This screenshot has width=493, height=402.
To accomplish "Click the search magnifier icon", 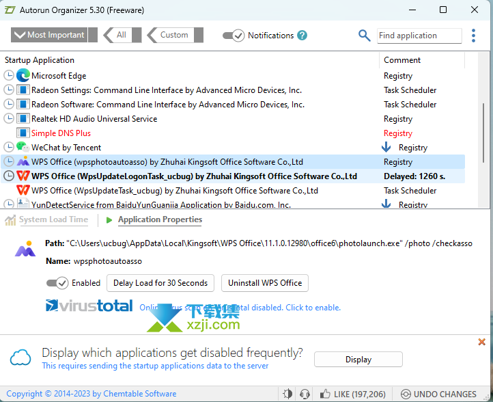I will coord(364,36).
